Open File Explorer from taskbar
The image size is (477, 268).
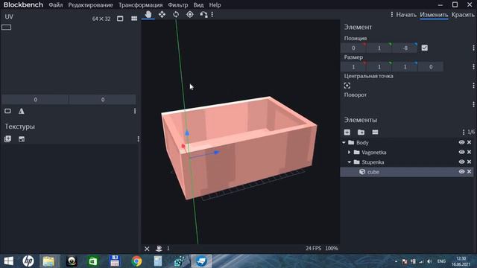point(48,261)
